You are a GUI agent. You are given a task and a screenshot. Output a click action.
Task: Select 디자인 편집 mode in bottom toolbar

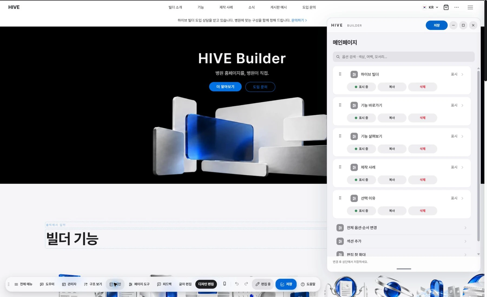pyautogui.click(x=206, y=284)
